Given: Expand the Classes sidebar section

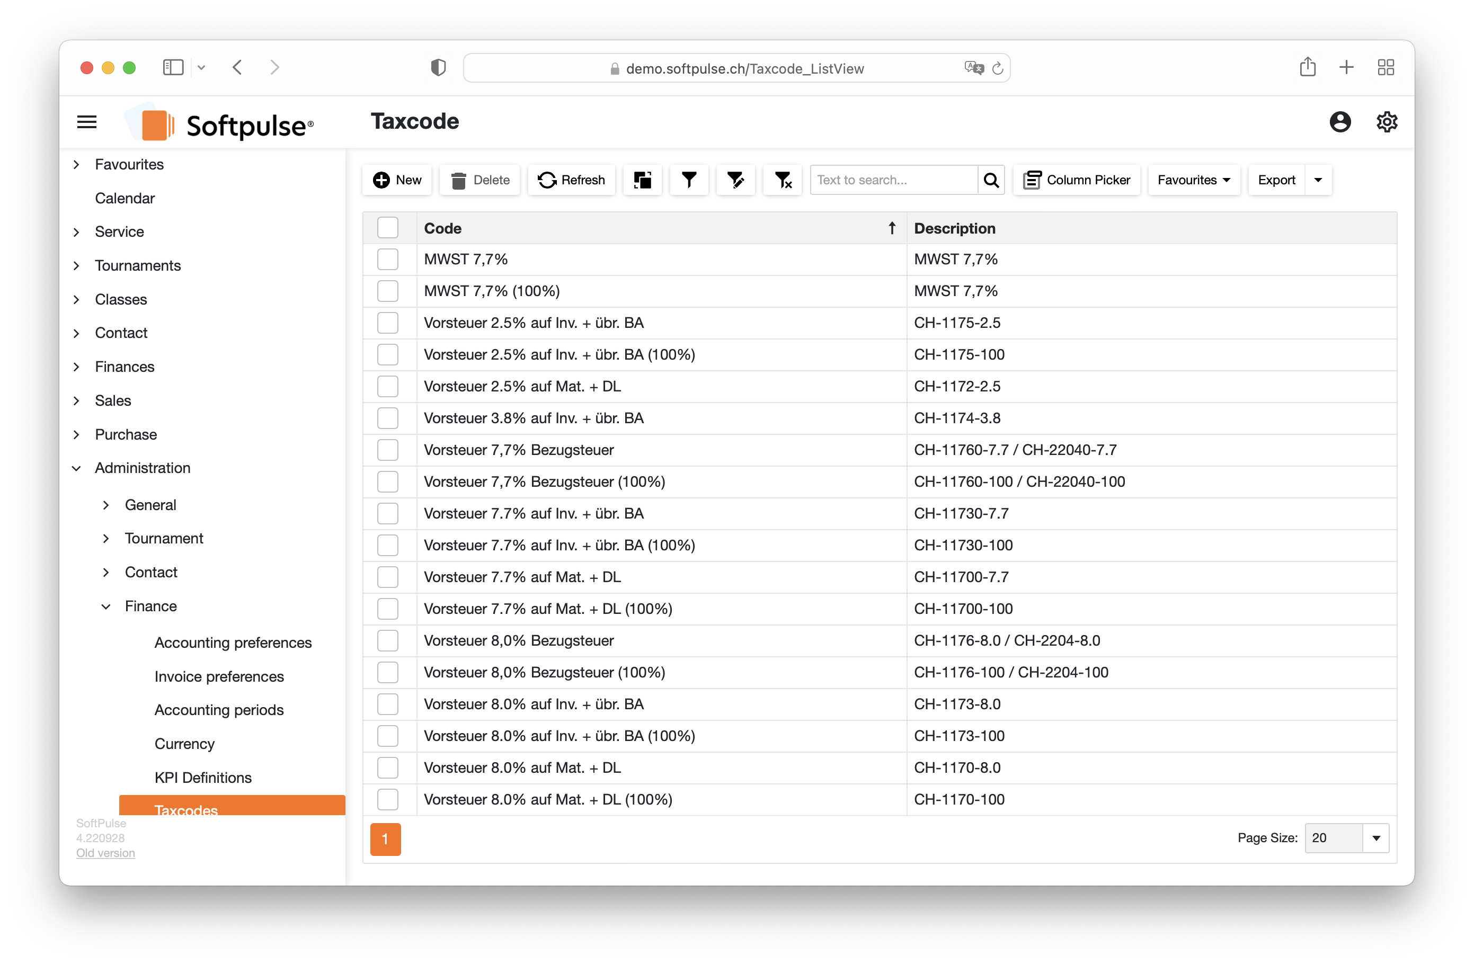Looking at the screenshot, I should pyautogui.click(x=76, y=299).
